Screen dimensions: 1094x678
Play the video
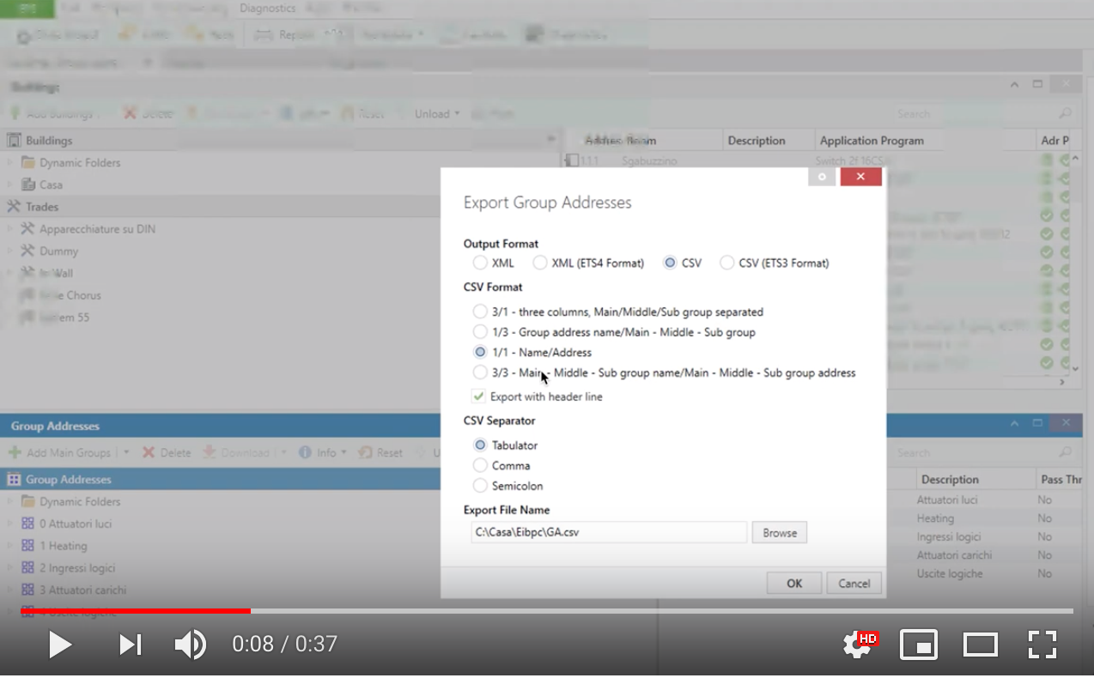pos(60,645)
